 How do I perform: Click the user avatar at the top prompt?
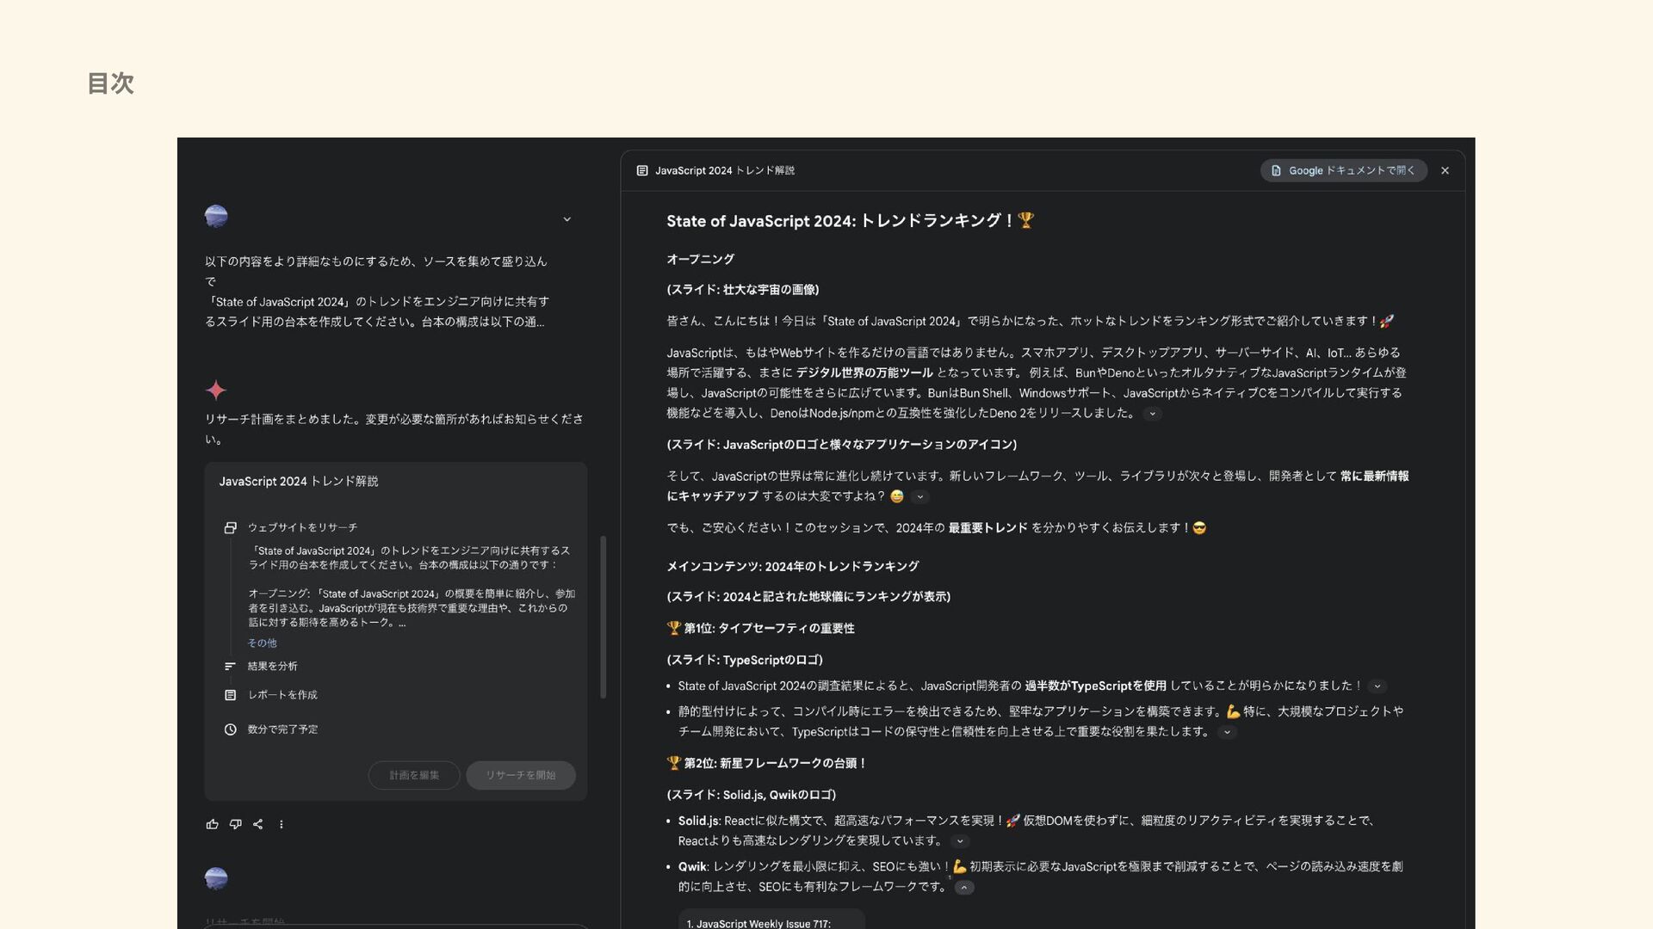click(x=216, y=216)
